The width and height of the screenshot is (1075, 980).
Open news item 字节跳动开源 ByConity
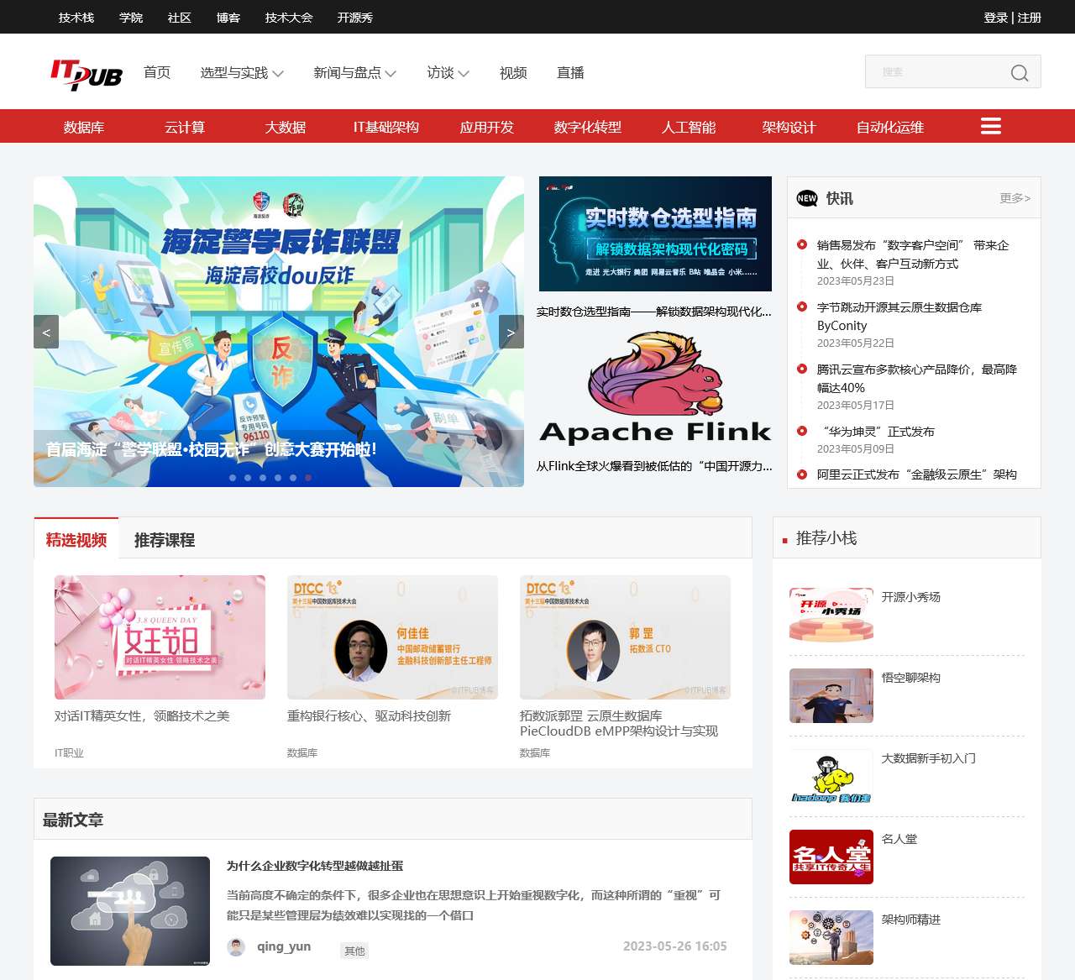(x=899, y=317)
